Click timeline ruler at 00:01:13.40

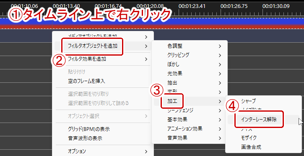[x=66, y=6]
